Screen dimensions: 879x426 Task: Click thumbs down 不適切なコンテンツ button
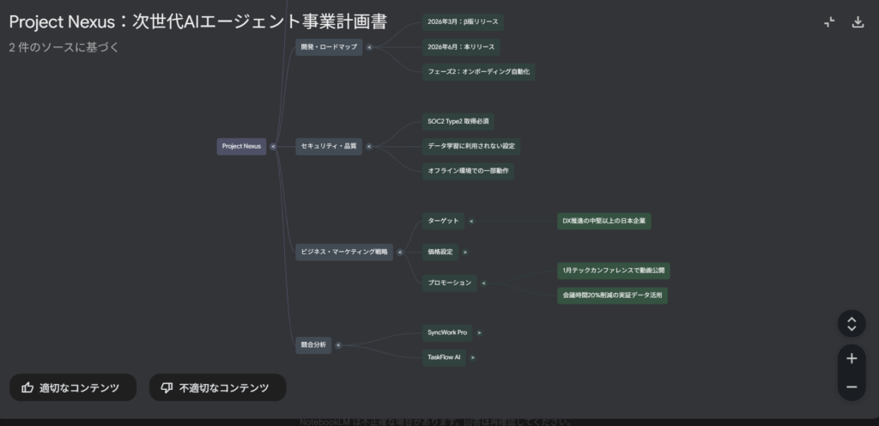217,387
